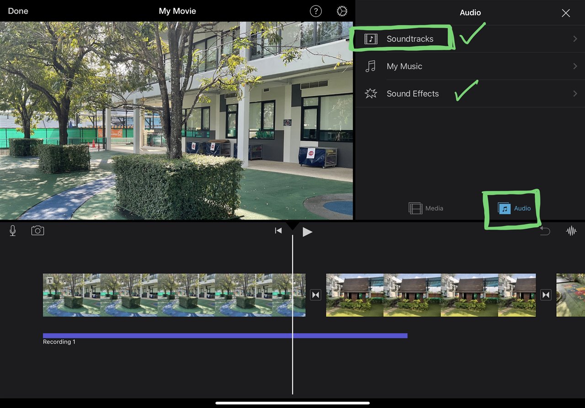Select first clip with hedge garden

pyautogui.click(x=174, y=295)
